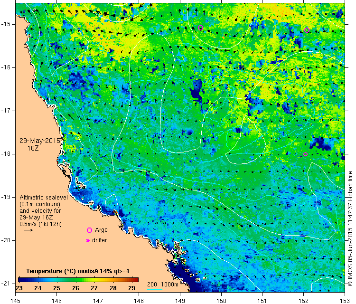Image resolution: width=356 pixels, height=304 pixels.
Task: Click the color bar label 23
Action: [x=19, y=288]
